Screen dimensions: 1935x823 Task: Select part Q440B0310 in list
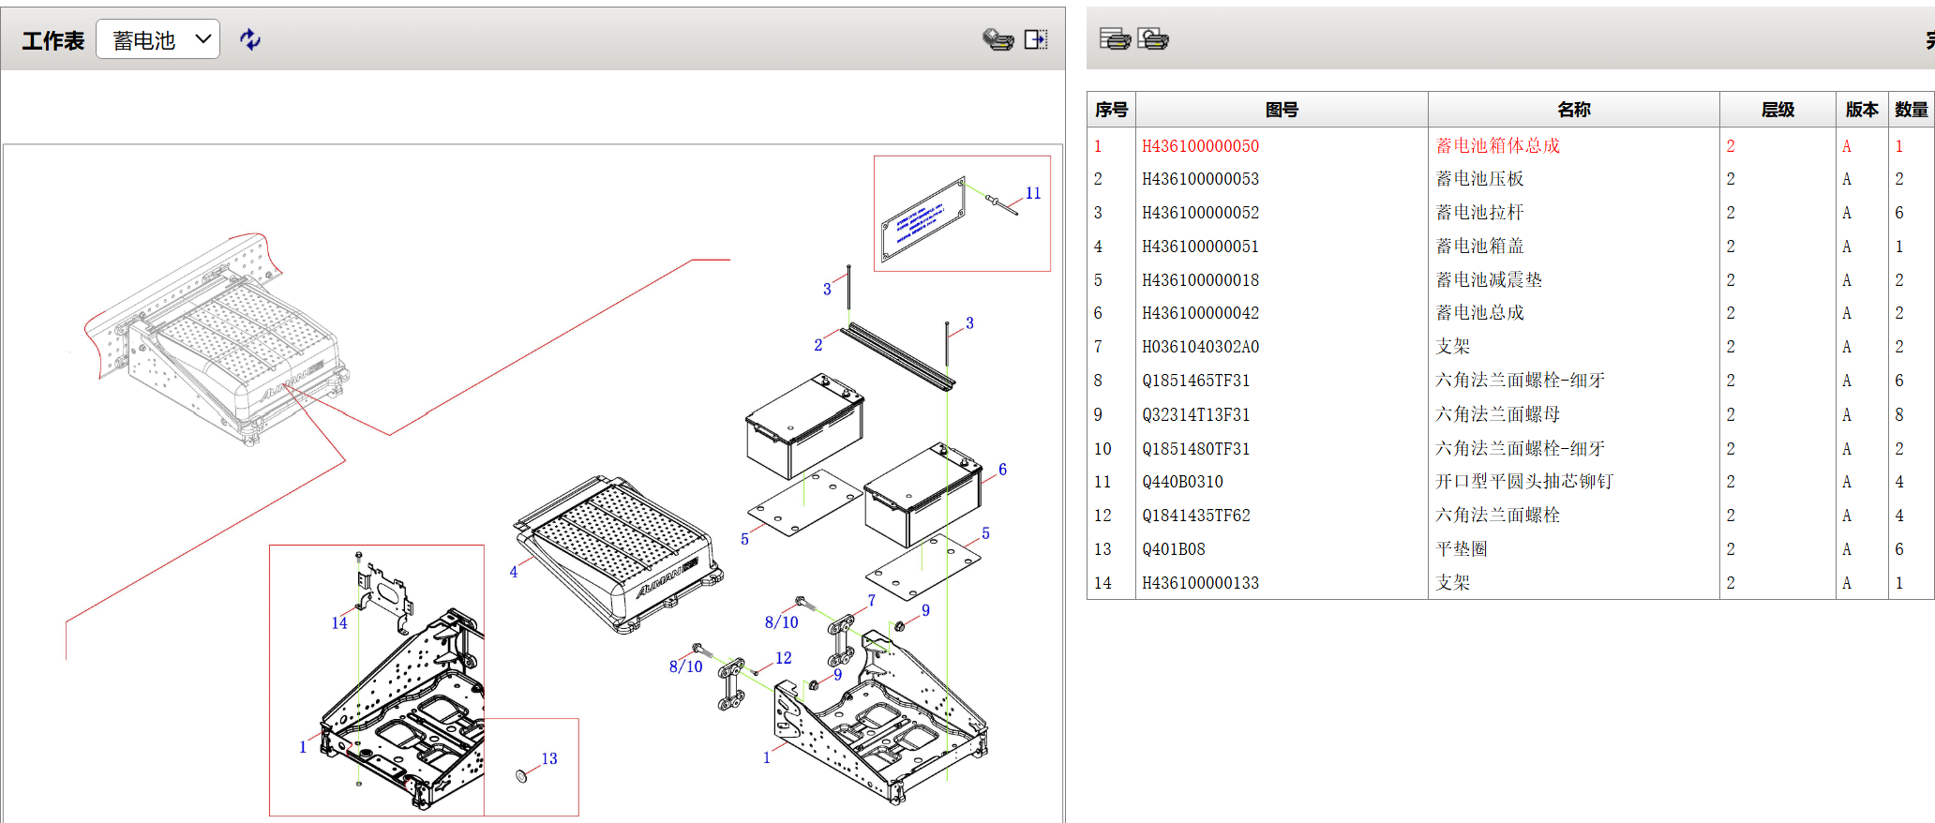1182,482
